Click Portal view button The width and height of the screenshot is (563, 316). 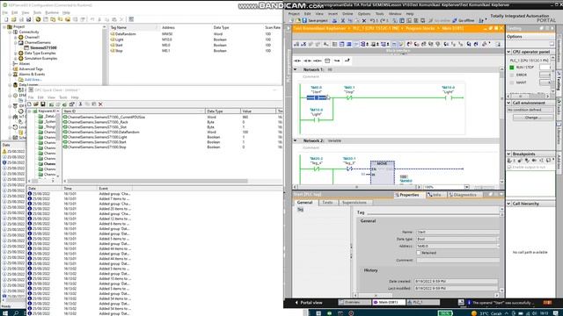pos(309,303)
